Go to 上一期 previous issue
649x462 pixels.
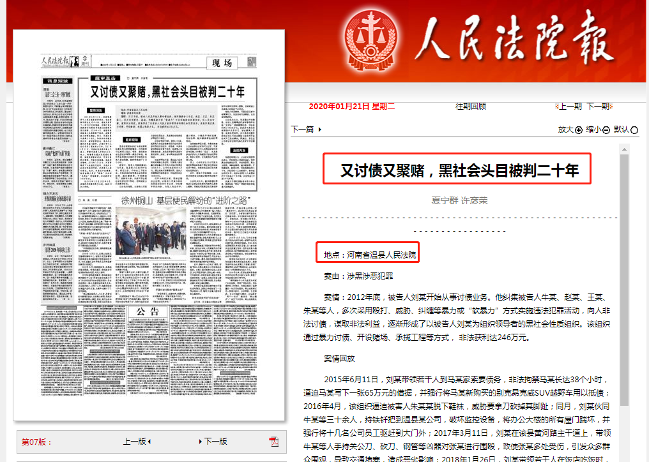coord(570,107)
